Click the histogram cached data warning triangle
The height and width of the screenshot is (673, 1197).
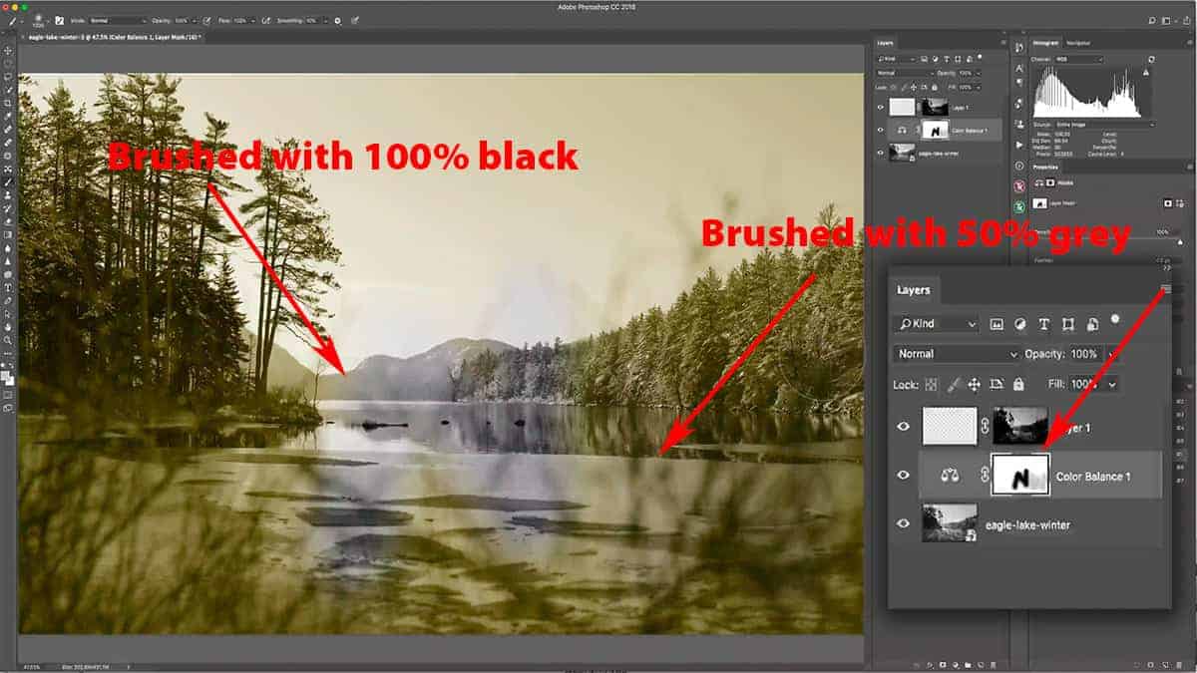tap(1145, 73)
